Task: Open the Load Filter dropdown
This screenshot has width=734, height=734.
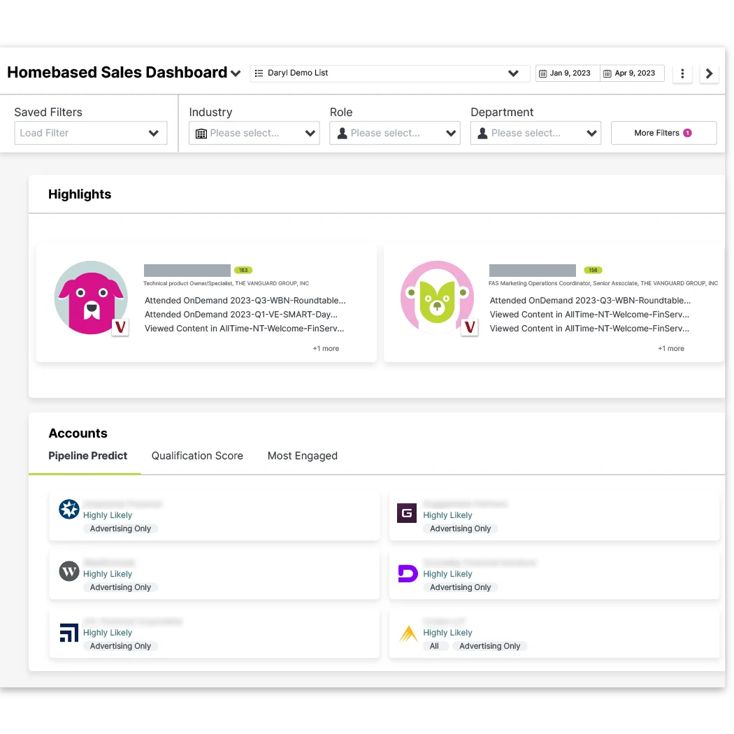Action: coord(90,133)
